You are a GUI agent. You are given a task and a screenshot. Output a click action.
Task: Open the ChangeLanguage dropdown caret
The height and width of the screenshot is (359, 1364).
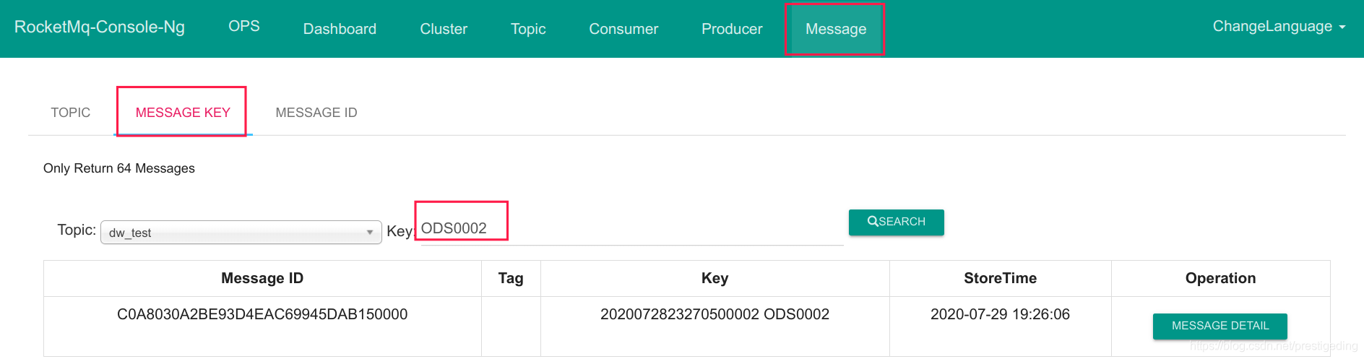pyautogui.click(x=1342, y=27)
